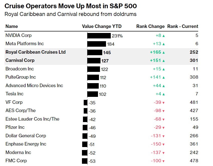The height and width of the screenshot is (166, 213).
Task: Select the Rank Change column header
Action: 150,26
